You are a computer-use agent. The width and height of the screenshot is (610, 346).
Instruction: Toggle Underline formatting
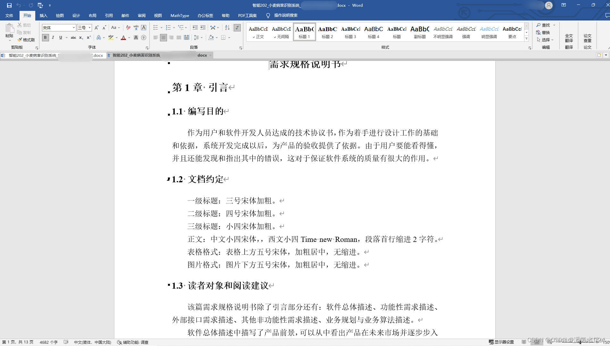point(61,37)
